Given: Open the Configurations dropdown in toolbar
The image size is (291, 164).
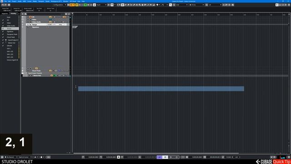Looking at the screenshot, I should 60,5.
